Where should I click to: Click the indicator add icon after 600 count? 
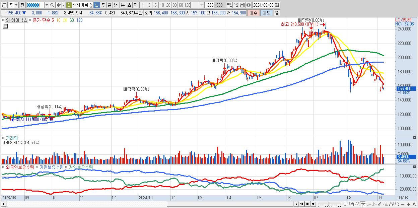[229, 5]
